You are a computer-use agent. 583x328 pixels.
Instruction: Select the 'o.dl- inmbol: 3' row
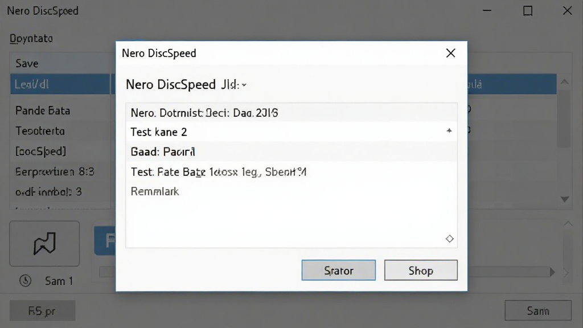[60, 192]
